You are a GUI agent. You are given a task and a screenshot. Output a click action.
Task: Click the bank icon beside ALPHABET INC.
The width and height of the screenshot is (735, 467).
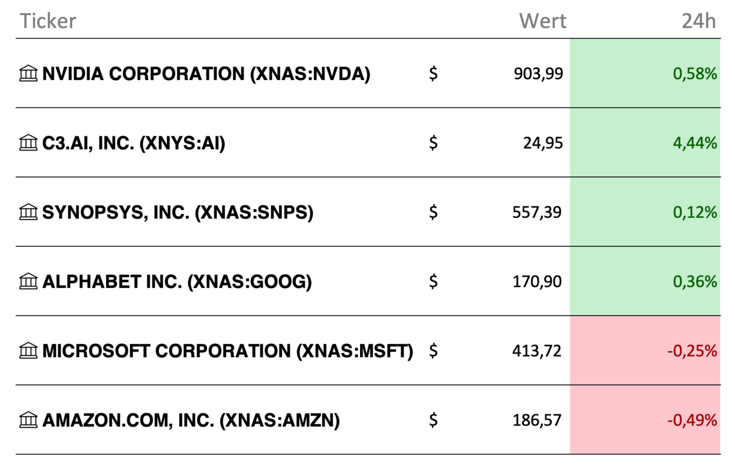28,282
